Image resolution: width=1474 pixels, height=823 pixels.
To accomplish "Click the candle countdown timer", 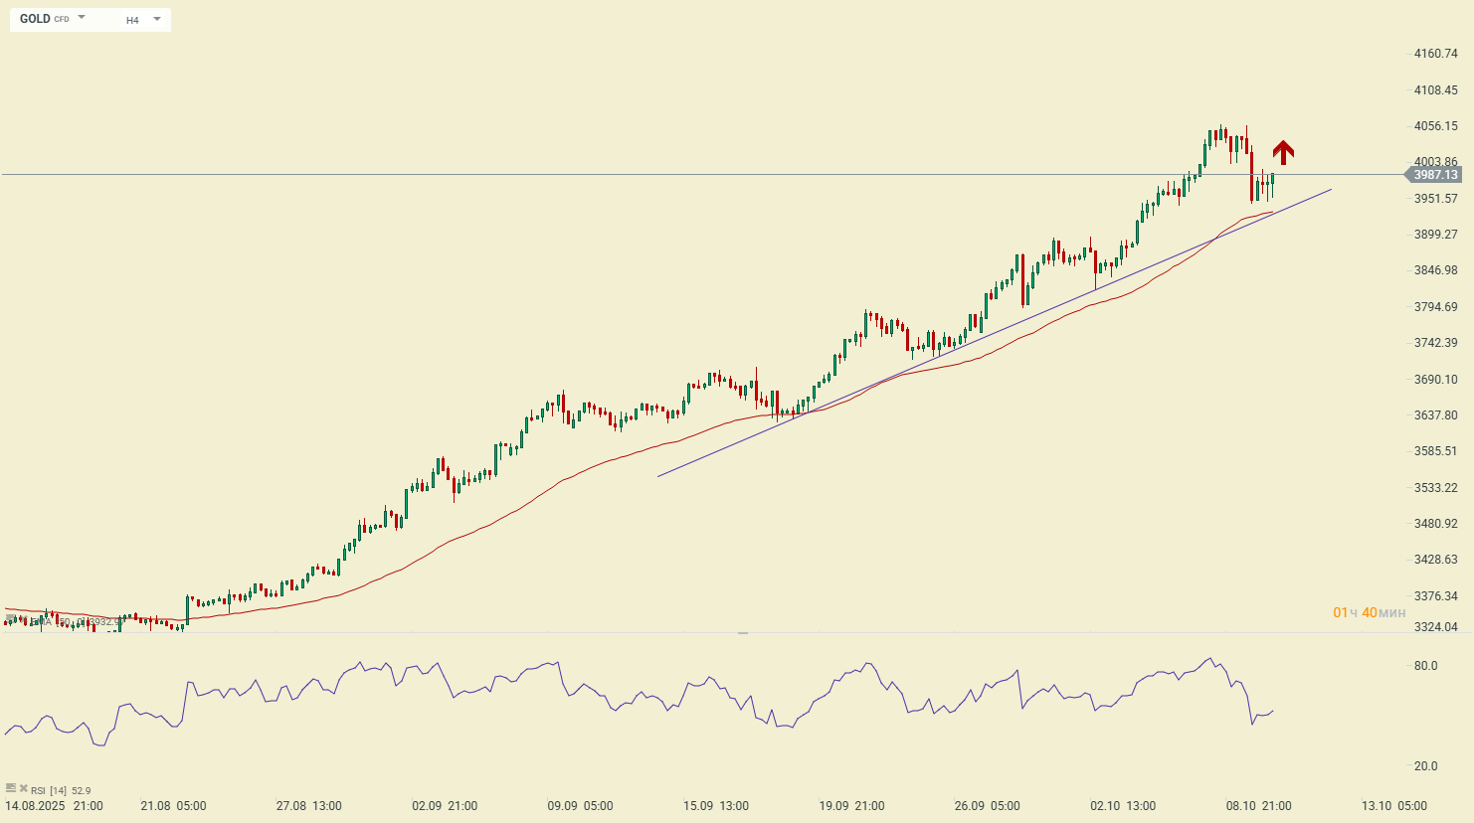I will click(1369, 612).
